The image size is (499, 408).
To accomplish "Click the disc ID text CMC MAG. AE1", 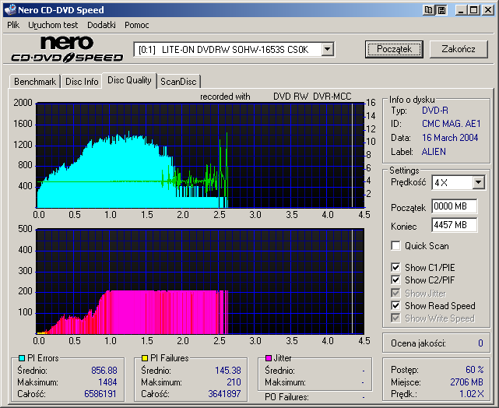I will pos(452,124).
